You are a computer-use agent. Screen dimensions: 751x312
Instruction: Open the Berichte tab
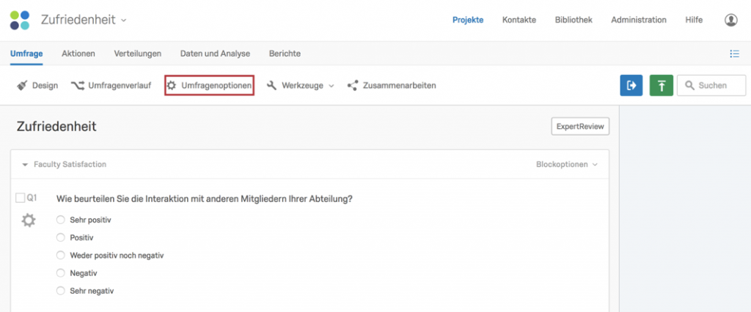point(285,53)
